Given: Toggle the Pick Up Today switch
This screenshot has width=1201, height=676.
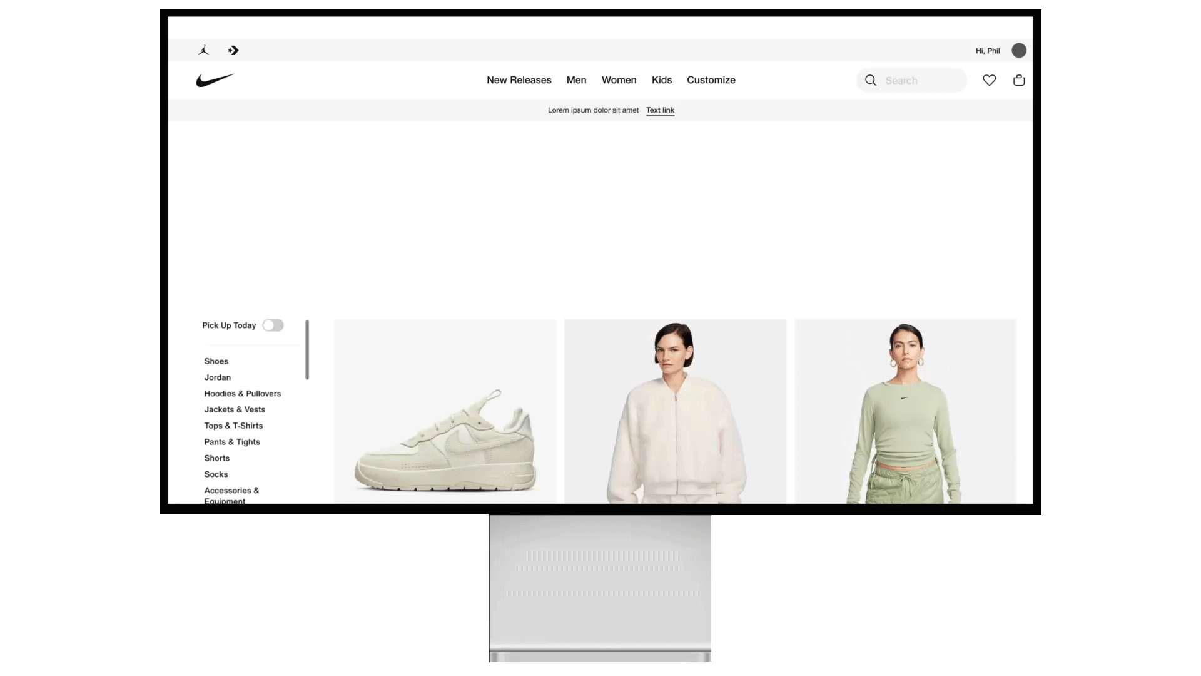Looking at the screenshot, I should coord(273,325).
